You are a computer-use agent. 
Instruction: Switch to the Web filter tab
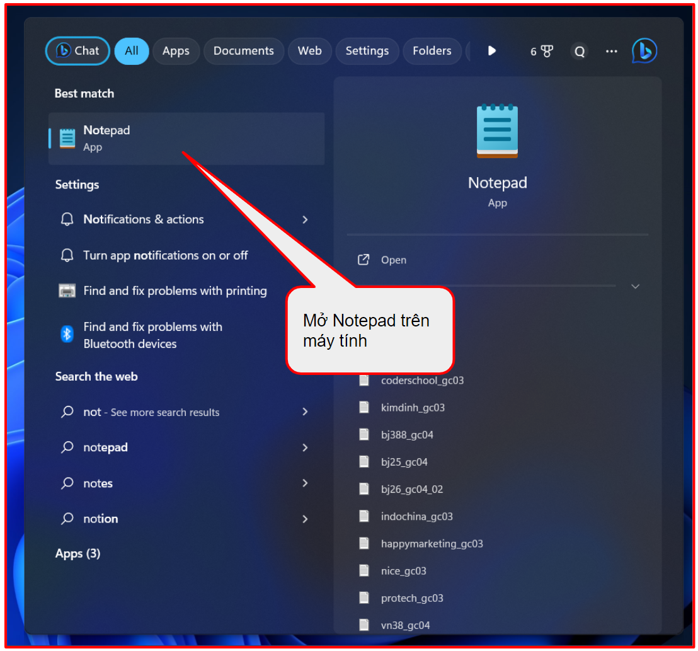pyautogui.click(x=309, y=51)
